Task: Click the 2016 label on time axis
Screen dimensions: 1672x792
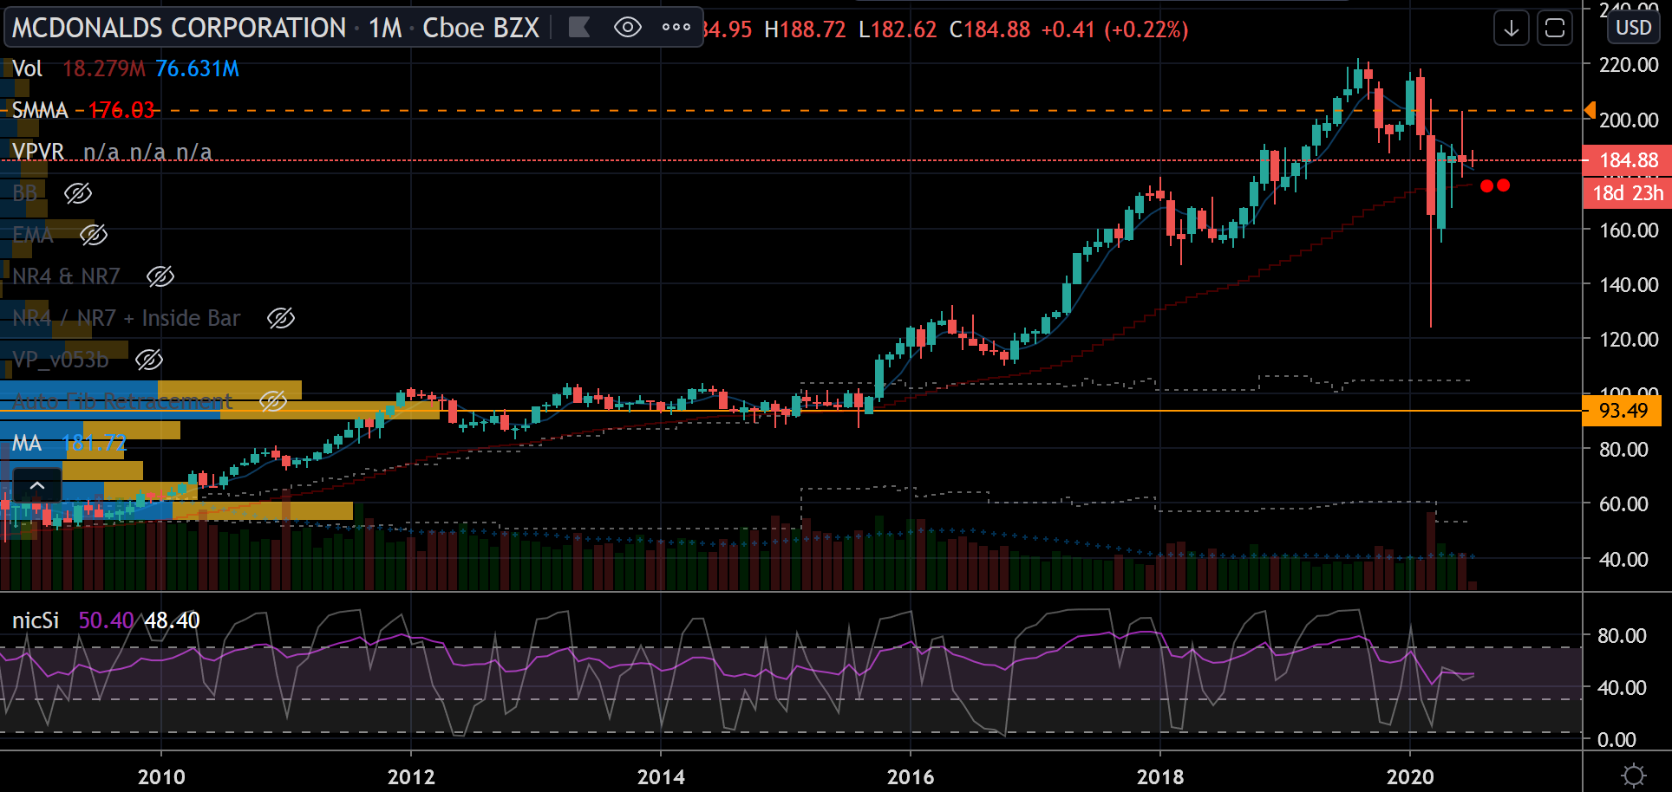Action: pos(911,776)
